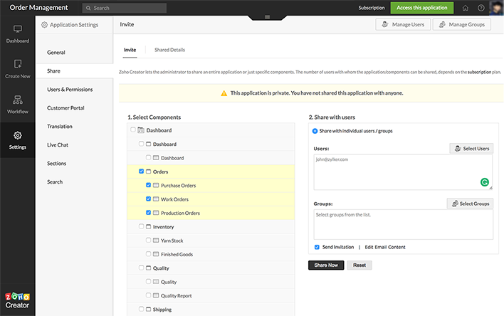Click Grammarly icon in Users field
Image resolution: width=504 pixels, height=316 pixels.
point(484,182)
